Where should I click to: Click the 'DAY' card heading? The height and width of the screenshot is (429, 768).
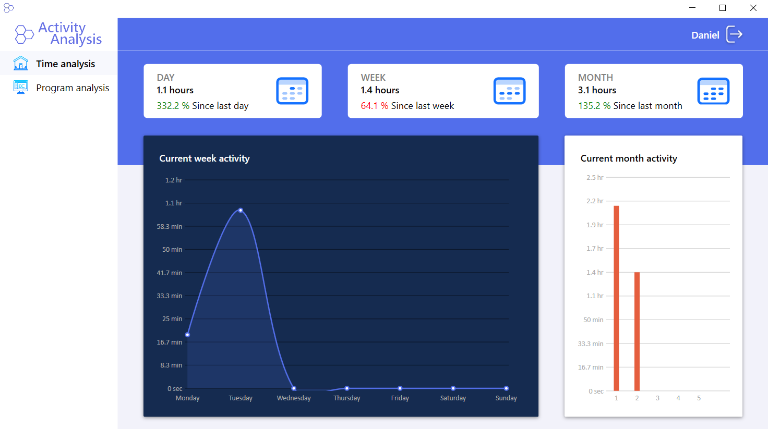tap(166, 77)
